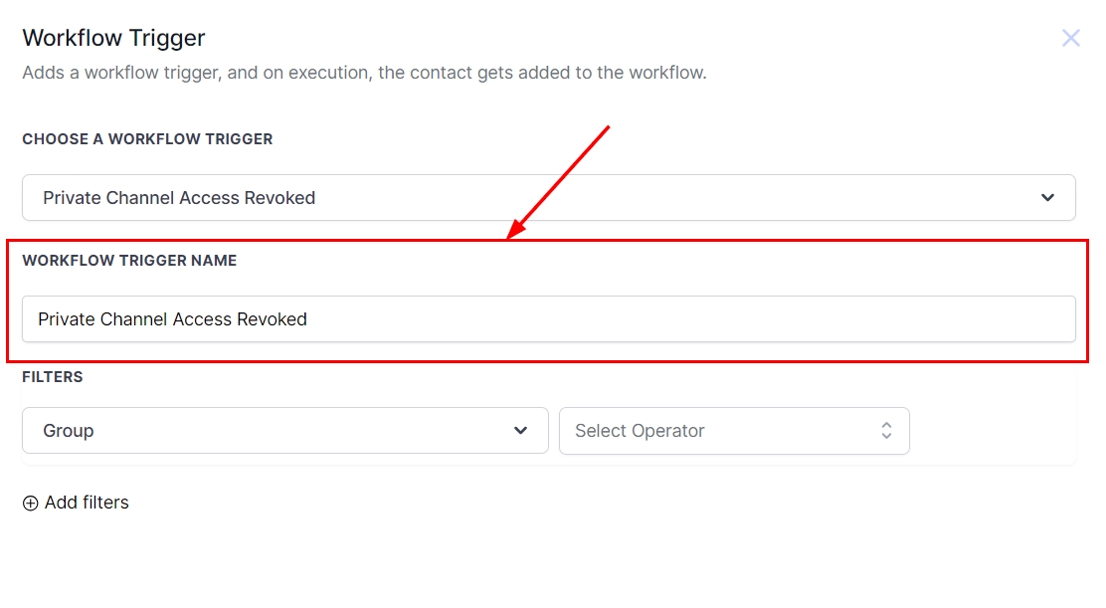The height and width of the screenshot is (608, 1106).
Task: Click the Group dropdown chevron arrow
Action: pos(520,431)
